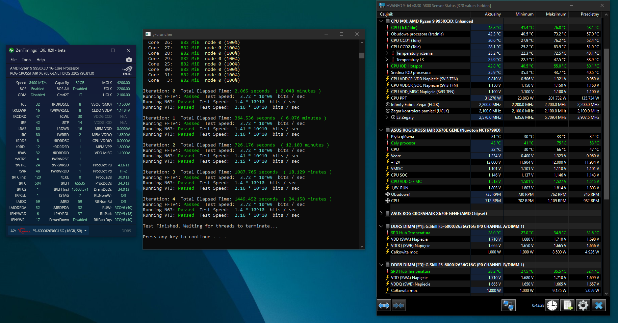This screenshot has width=618, height=323.
Task: Expand ASUS ROG CROSSHAIR AMD Chipset group
Action: click(381, 214)
